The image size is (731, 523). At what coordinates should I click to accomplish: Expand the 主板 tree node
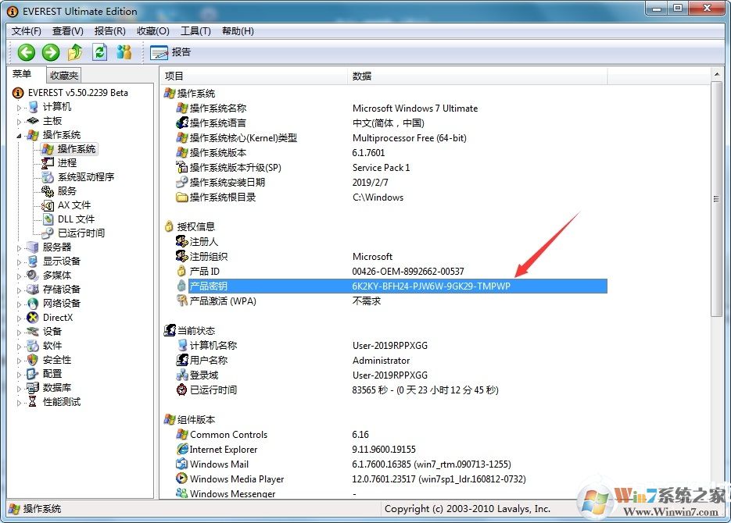point(20,121)
